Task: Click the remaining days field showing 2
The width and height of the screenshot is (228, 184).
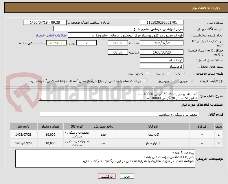Action: pos(87,43)
